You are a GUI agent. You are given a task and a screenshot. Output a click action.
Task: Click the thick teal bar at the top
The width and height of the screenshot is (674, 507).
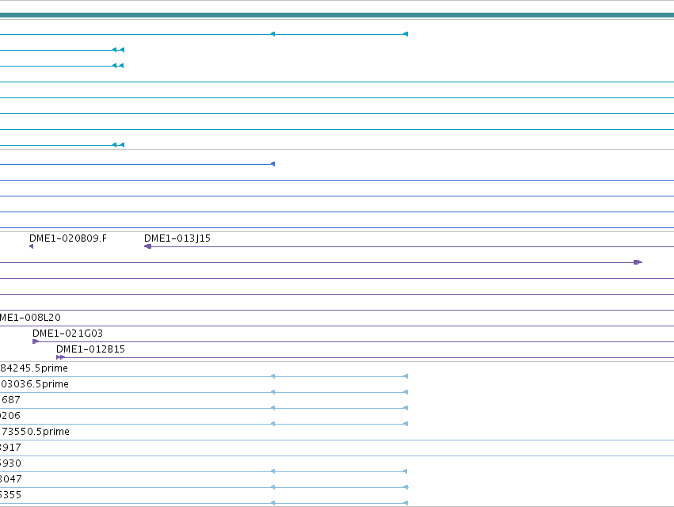[337, 15]
